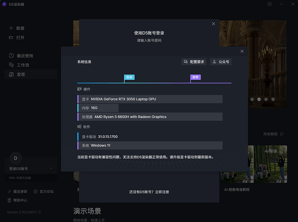The width and height of the screenshot is (298, 222).
Task: Click PRO 升级专业版 upgrade button
Action: click(x=31, y=178)
